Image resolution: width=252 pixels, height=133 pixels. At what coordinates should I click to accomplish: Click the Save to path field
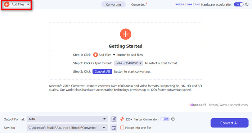click(x=63, y=128)
